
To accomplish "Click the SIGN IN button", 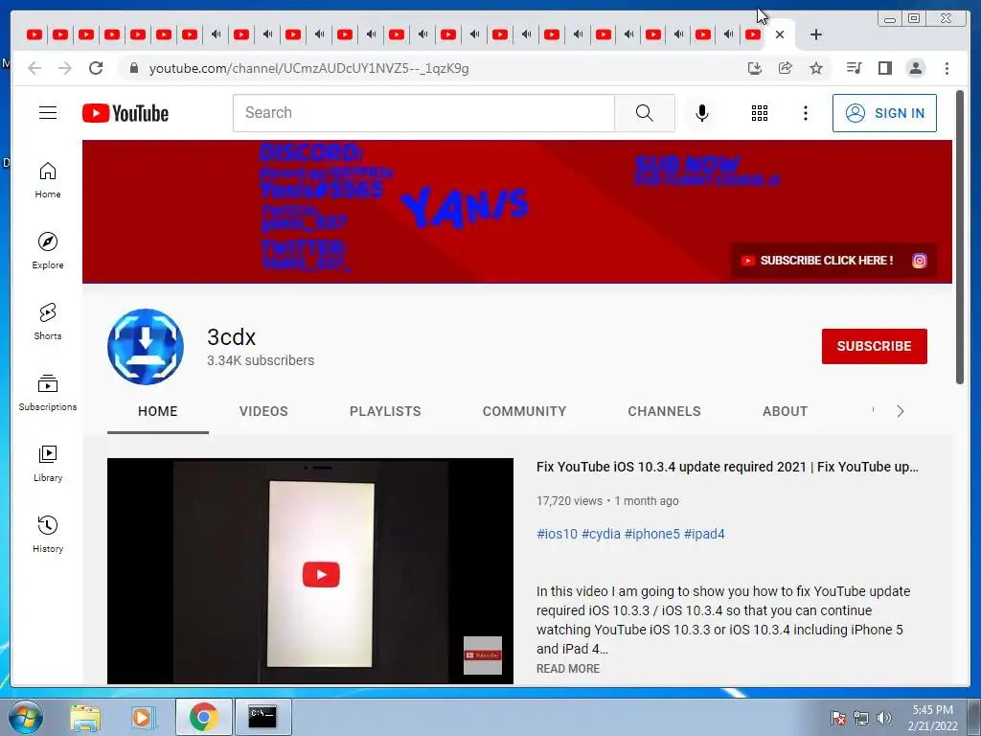I will click(x=884, y=113).
